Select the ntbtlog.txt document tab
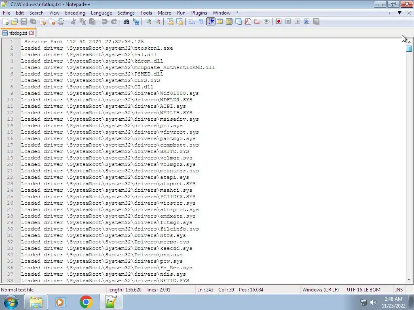The width and height of the screenshot is (414, 310). 18,33
